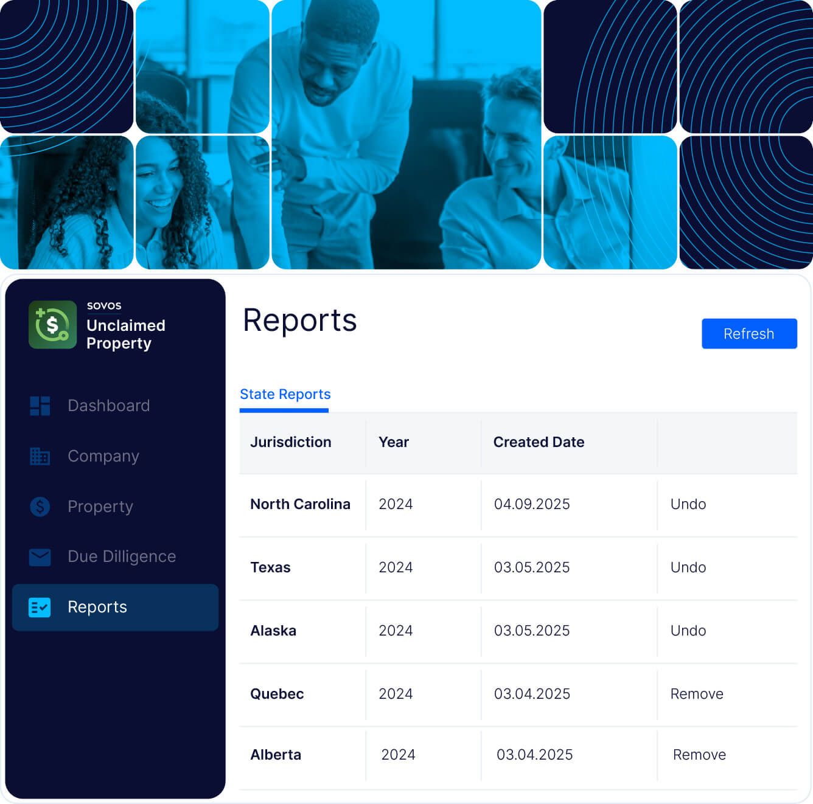Remove the Quebec report
Screen dimensions: 813x804
coord(696,694)
